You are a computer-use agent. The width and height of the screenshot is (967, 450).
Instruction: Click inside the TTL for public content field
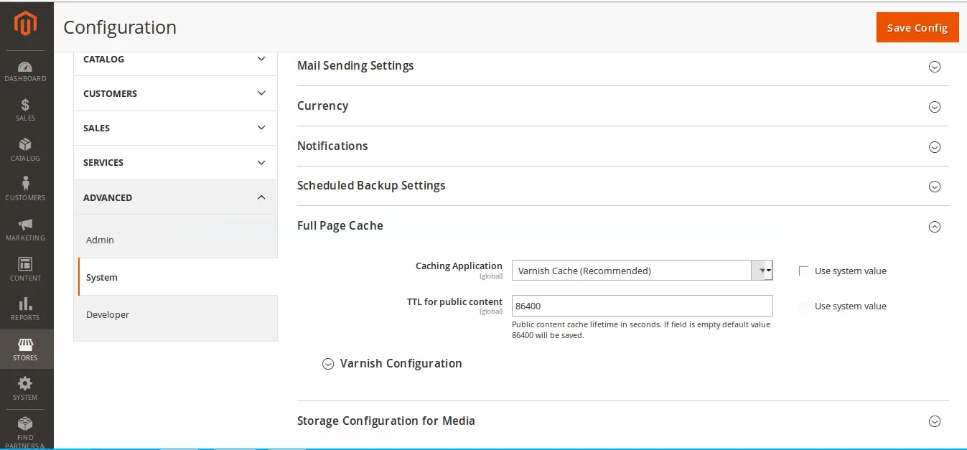tap(642, 306)
